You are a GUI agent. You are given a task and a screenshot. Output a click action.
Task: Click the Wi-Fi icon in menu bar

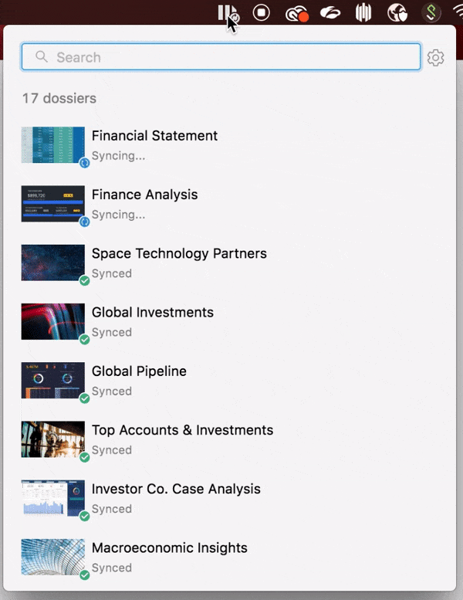[x=456, y=12]
